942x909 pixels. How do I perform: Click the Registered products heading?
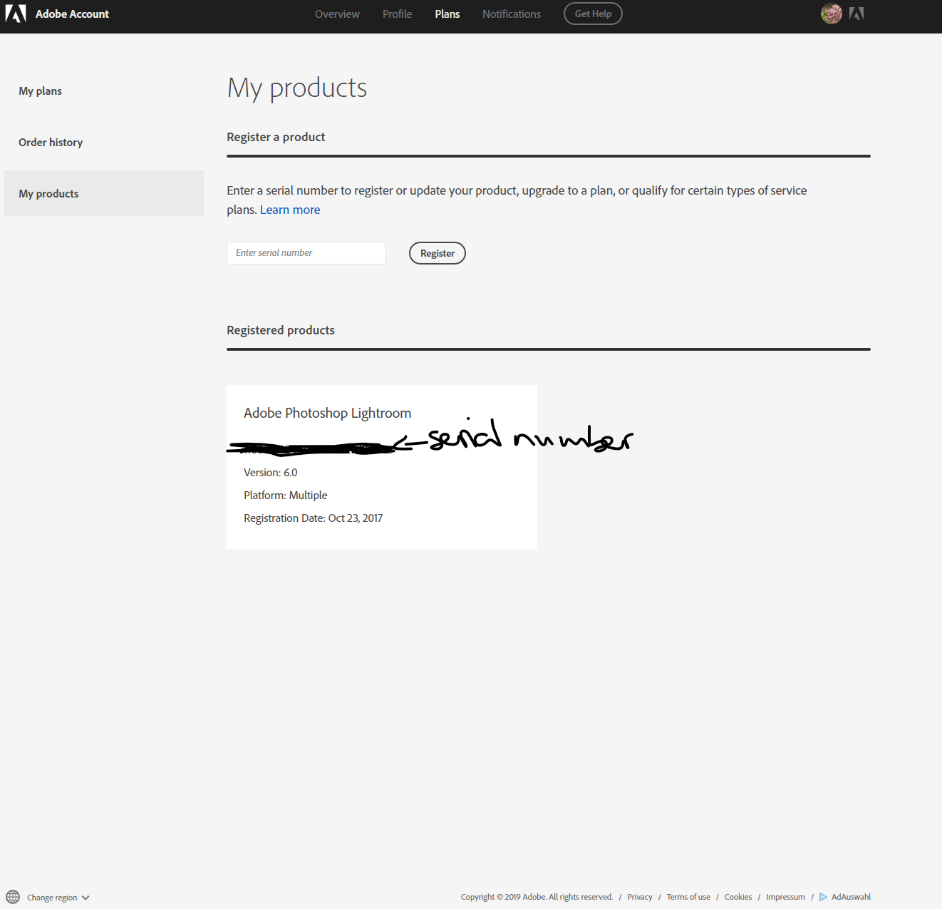(x=281, y=330)
